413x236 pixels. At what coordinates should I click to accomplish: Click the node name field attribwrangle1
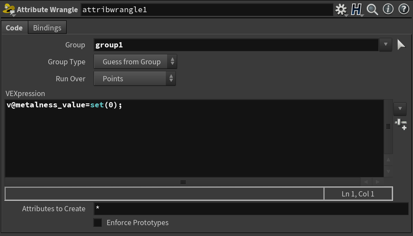[x=207, y=10]
